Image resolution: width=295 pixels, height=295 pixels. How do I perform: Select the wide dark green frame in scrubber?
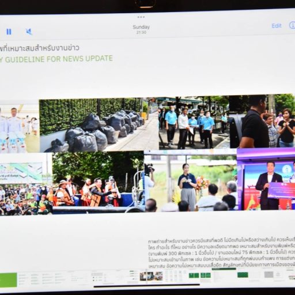coord(243,275)
